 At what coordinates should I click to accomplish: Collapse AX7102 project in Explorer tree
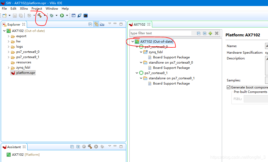[4, 31]
